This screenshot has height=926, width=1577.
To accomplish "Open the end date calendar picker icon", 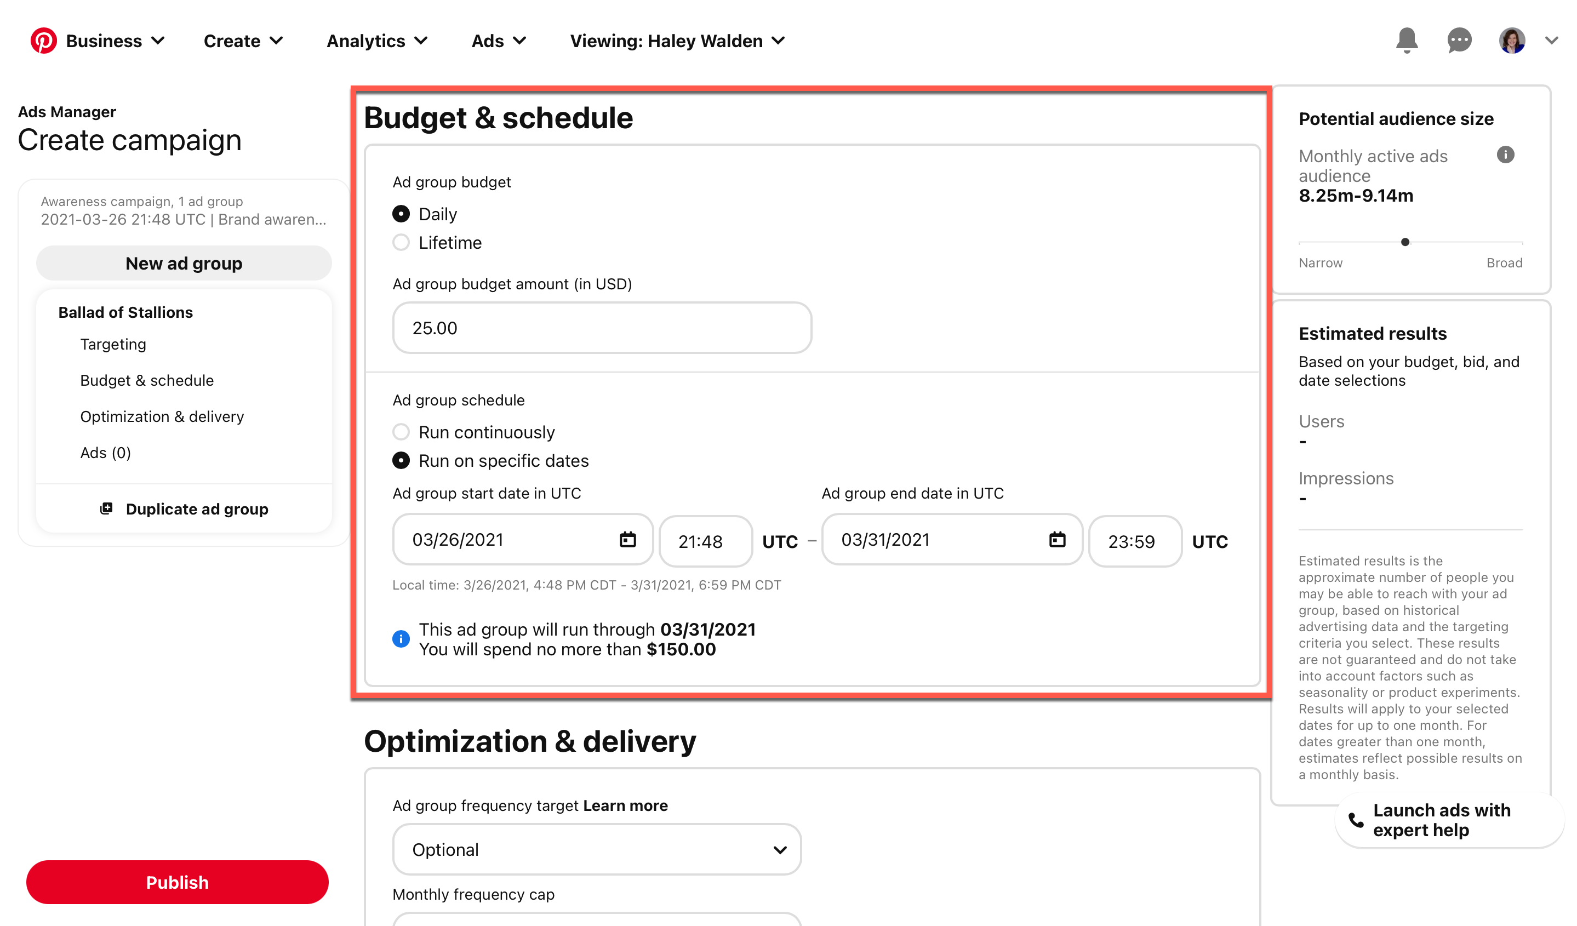I will point(1056,539).
